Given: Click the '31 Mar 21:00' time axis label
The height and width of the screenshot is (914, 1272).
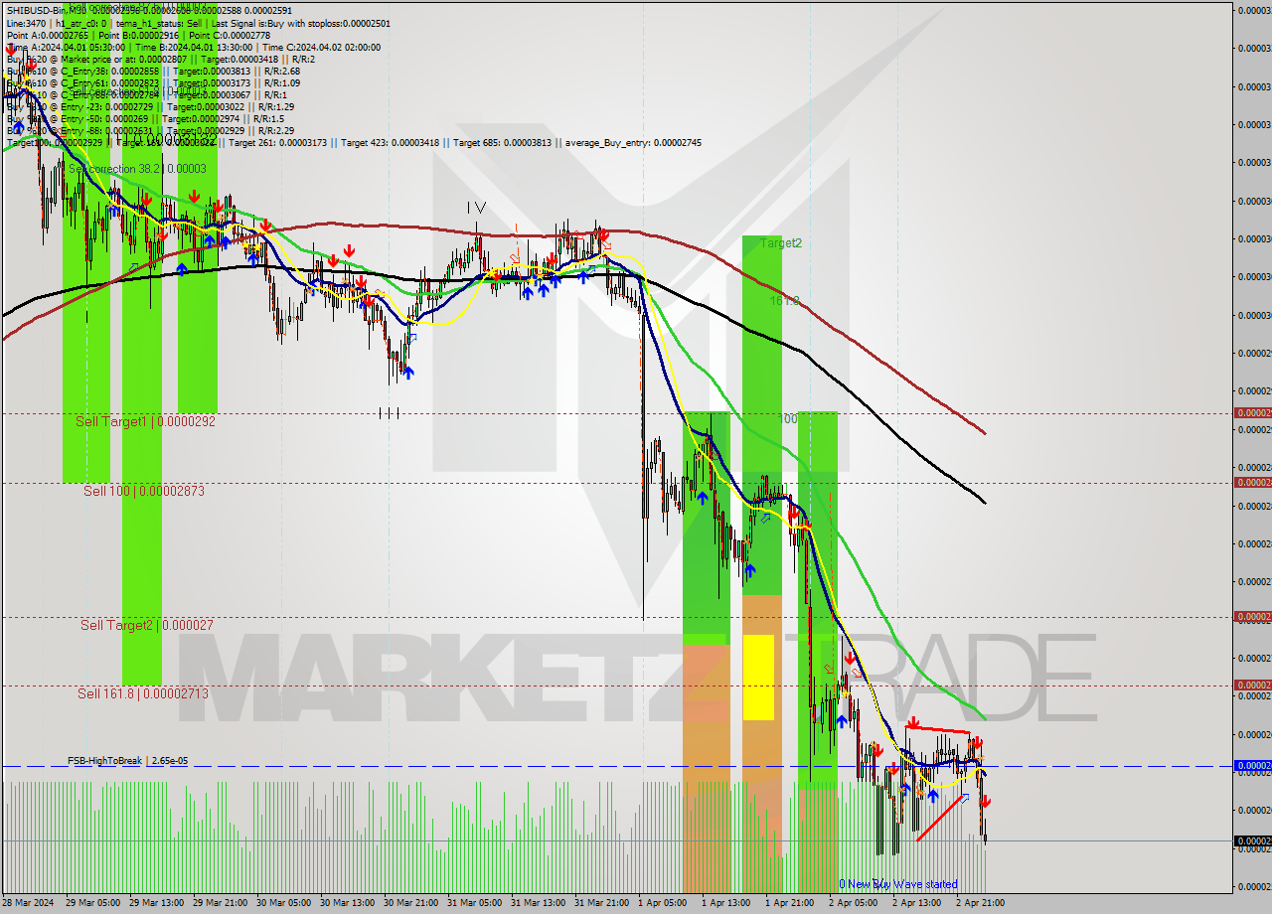Looking at the screenshot, I should tap(601, 902).
